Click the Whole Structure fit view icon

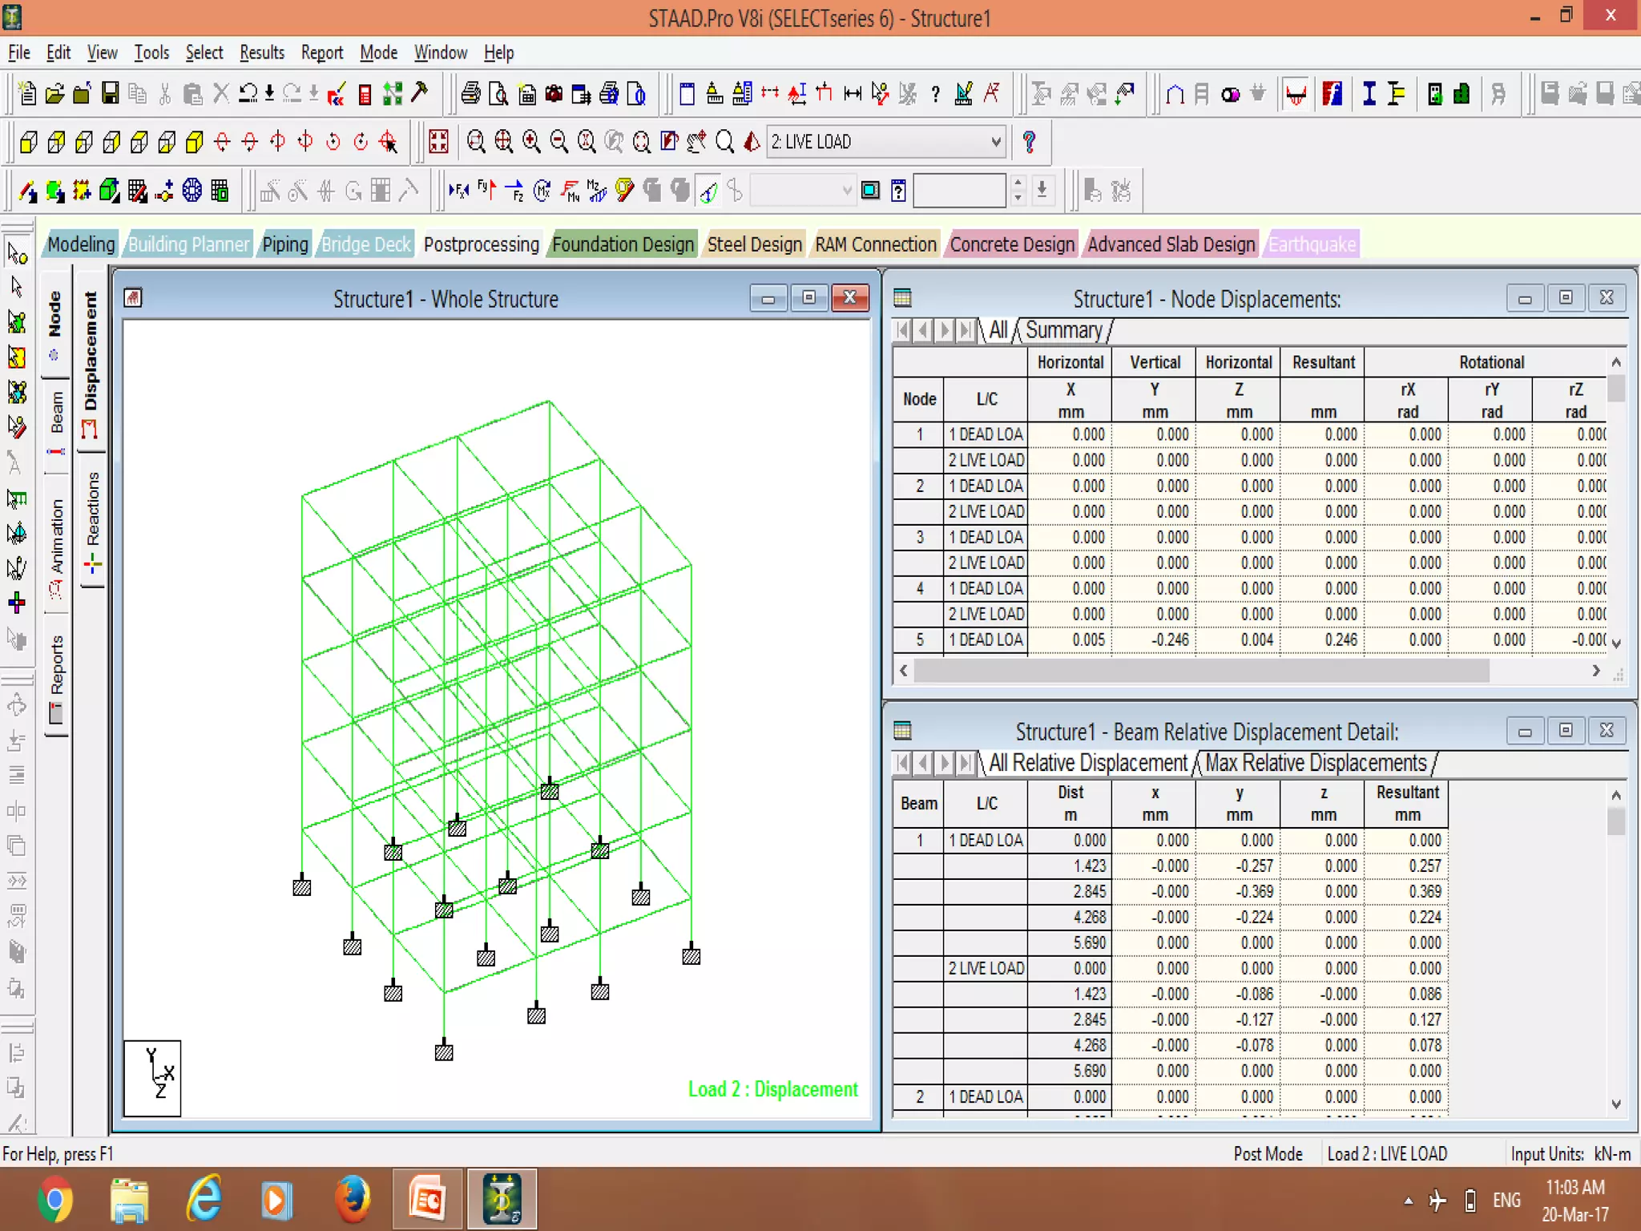coord(439,143)
